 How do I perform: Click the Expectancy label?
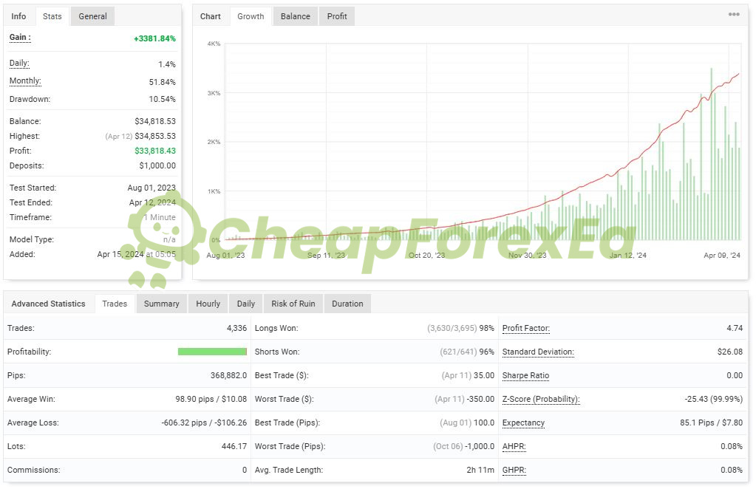click(x=523, y=423)
